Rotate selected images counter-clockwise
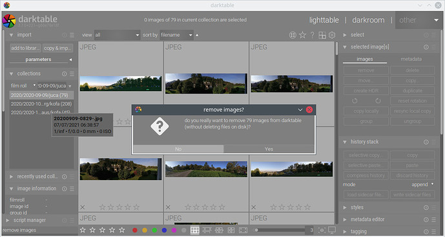Viewport: 445px width, 237px height. [355, 101]
